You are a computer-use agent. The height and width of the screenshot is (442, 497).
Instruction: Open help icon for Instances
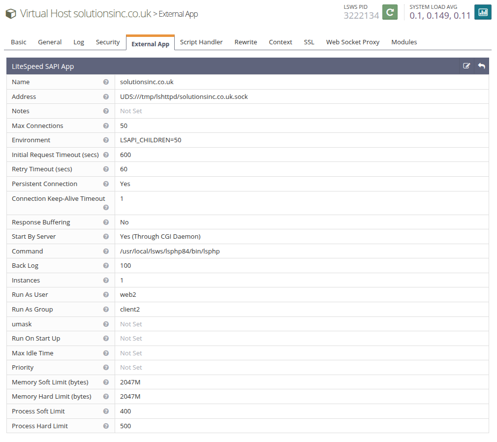click(x=106, y=280)
